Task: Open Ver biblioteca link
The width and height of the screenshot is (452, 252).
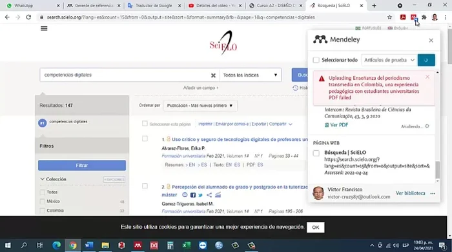Action: pos(410,193)
